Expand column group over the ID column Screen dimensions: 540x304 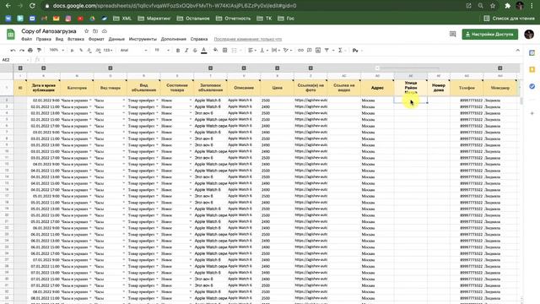click(20, 68)
